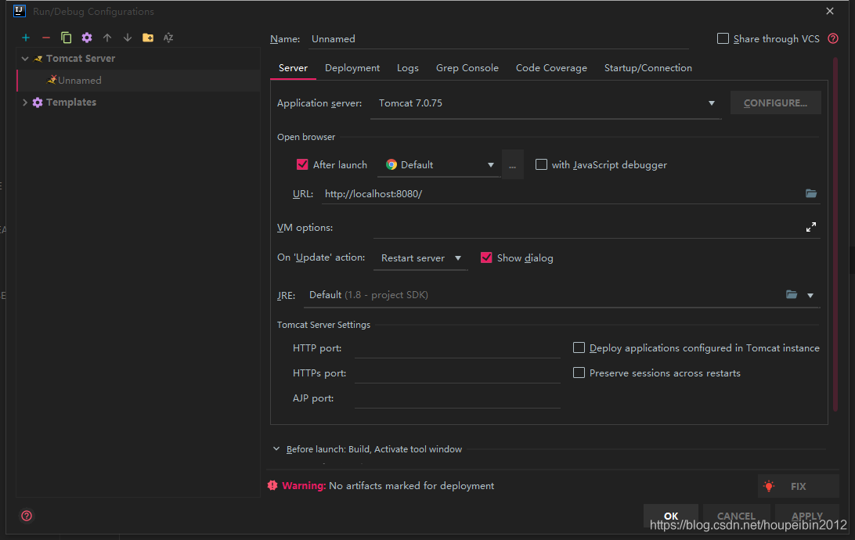
Task: Click the IntelliJ logo in the title bar
Action: point(19,11)
